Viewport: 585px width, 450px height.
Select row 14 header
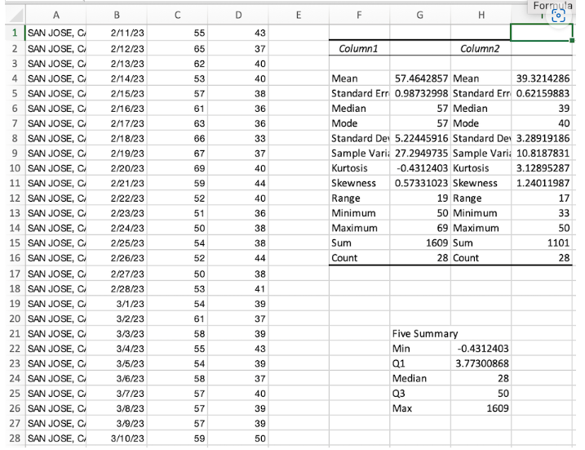tap(15, 228)
